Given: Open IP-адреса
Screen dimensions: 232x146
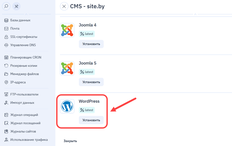Looking at the screenshot, I should [18, 82].
